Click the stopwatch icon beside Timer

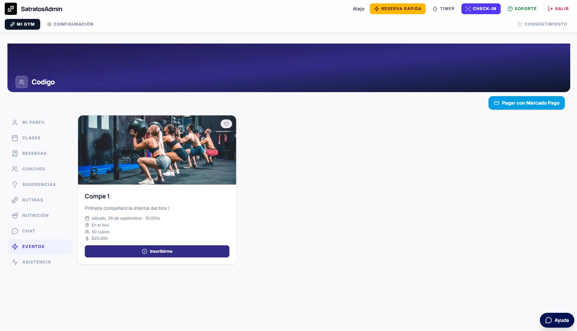tap(435, 9)
